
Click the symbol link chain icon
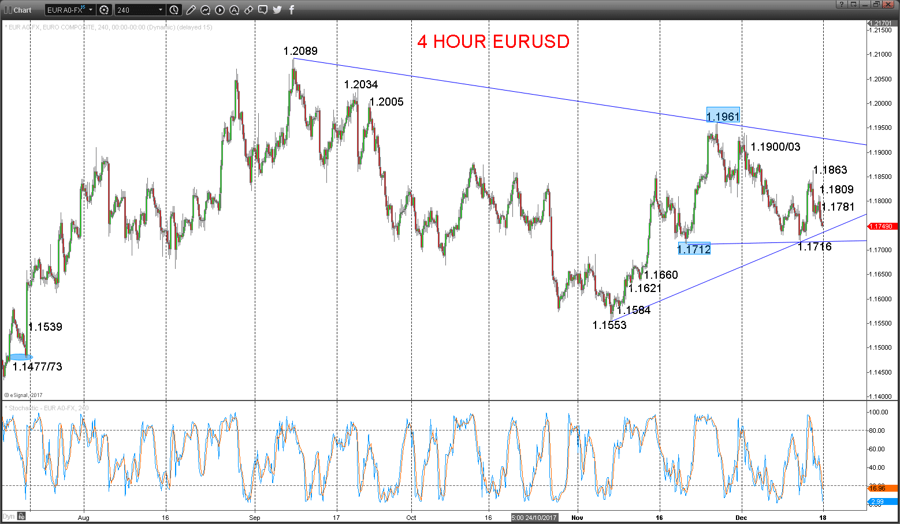tap(248, 10)
